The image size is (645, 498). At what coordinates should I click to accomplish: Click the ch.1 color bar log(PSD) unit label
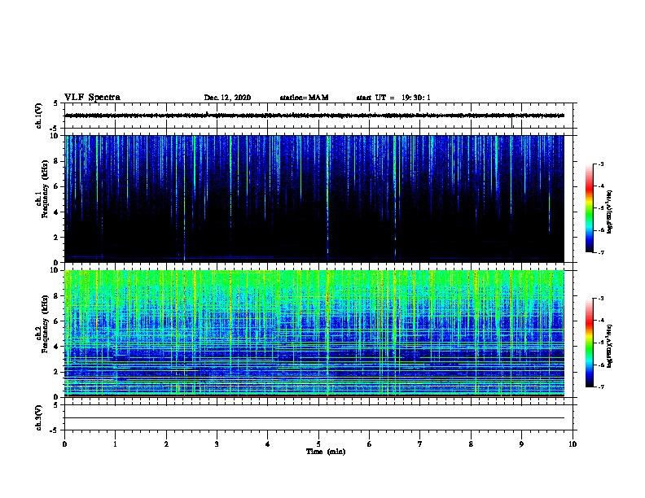pyautogui.click(x=609, y=212)
